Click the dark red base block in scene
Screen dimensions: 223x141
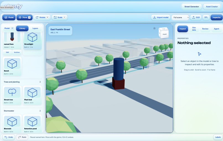118,84
